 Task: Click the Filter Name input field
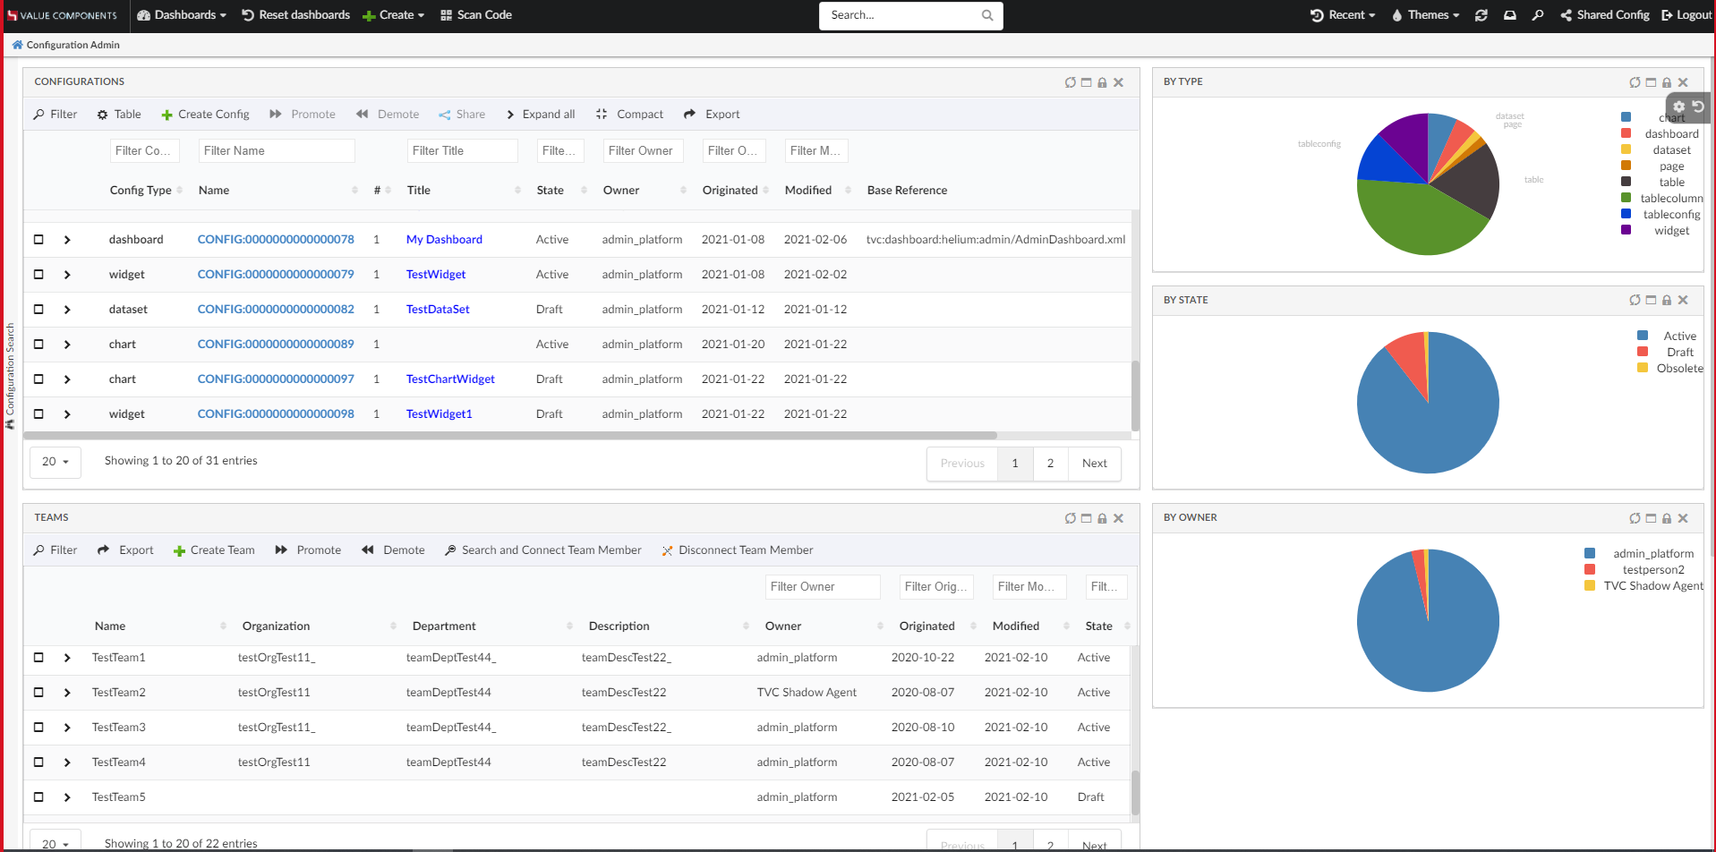coord(276,151)
